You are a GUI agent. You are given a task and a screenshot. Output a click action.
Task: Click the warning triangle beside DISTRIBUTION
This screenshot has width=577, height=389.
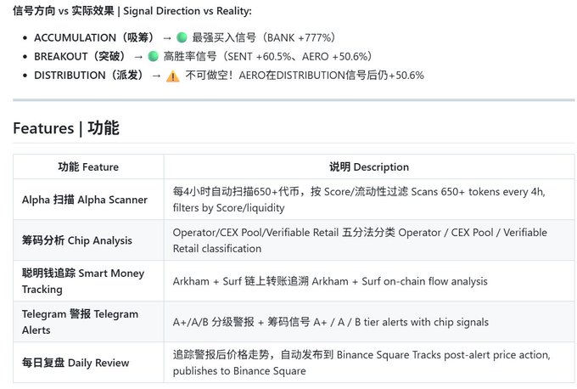pos(173,76)
